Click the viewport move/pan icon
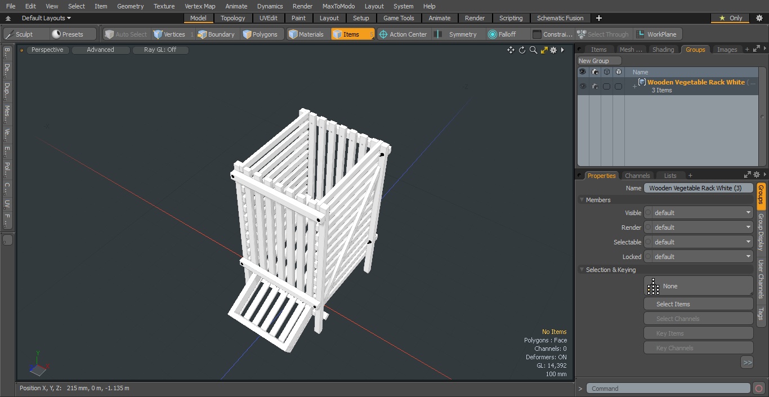 (x=511, y=50)
